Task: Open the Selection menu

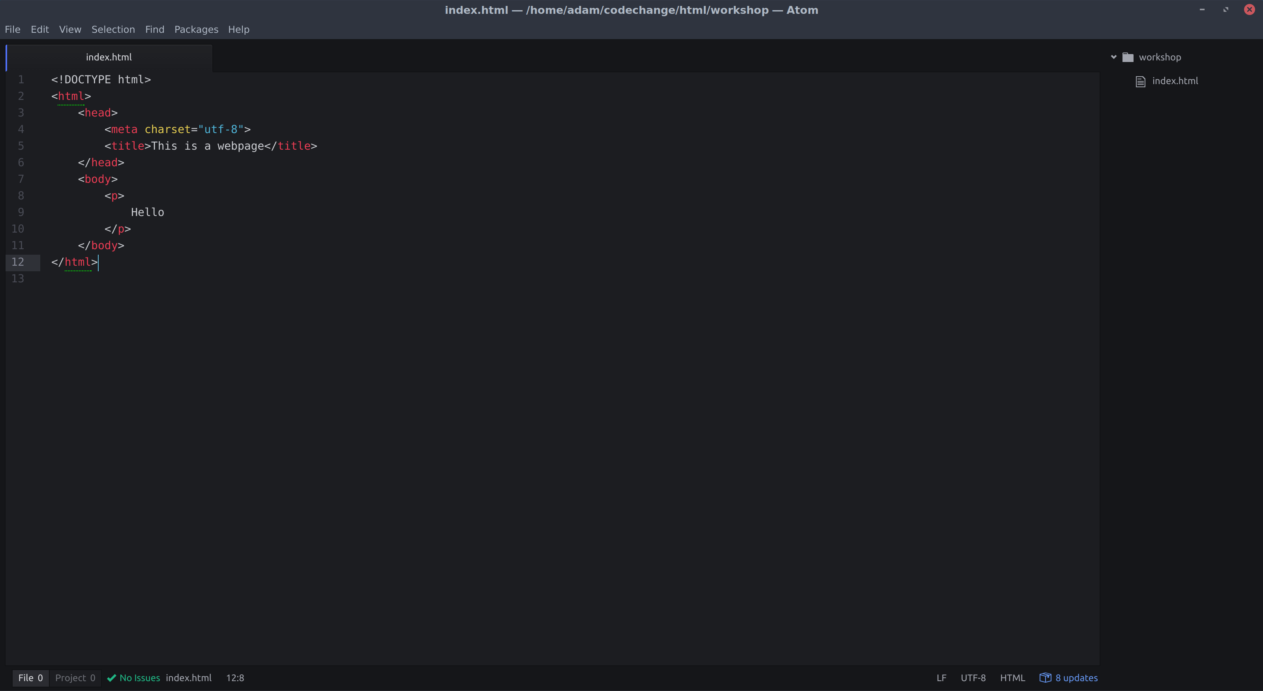Action: 113,30
